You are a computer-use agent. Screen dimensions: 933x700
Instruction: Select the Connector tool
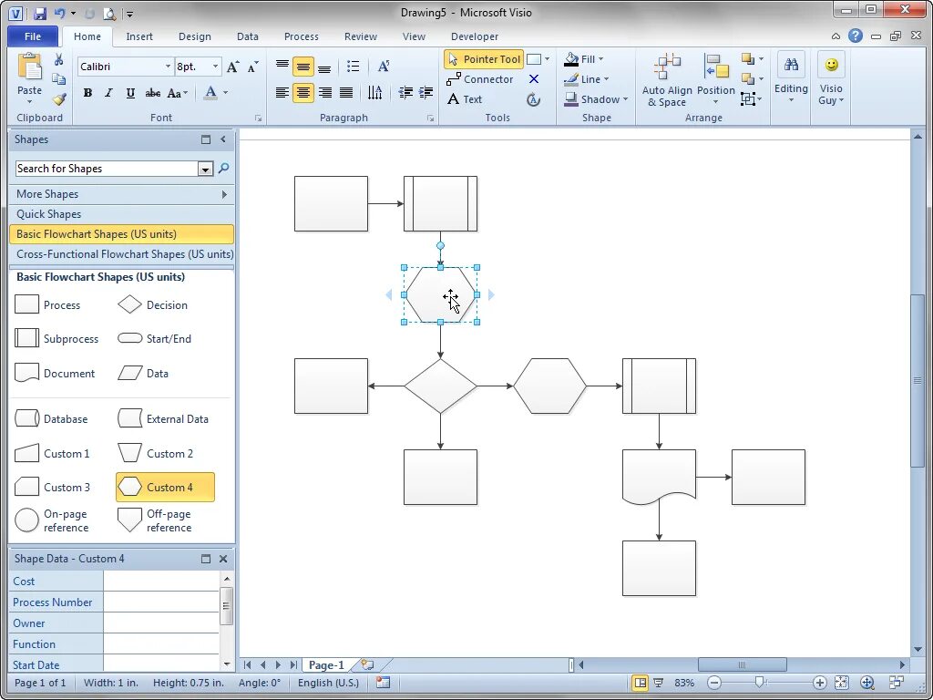(x=479, y=79)
